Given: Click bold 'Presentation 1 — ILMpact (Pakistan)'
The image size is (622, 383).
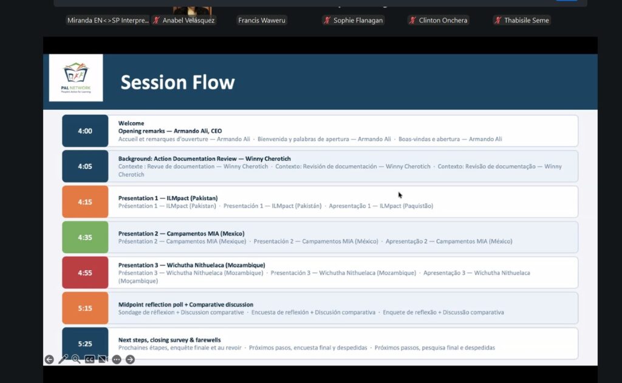Looking at the screenshot, I should pyautogui.click(x=168, y=198).
